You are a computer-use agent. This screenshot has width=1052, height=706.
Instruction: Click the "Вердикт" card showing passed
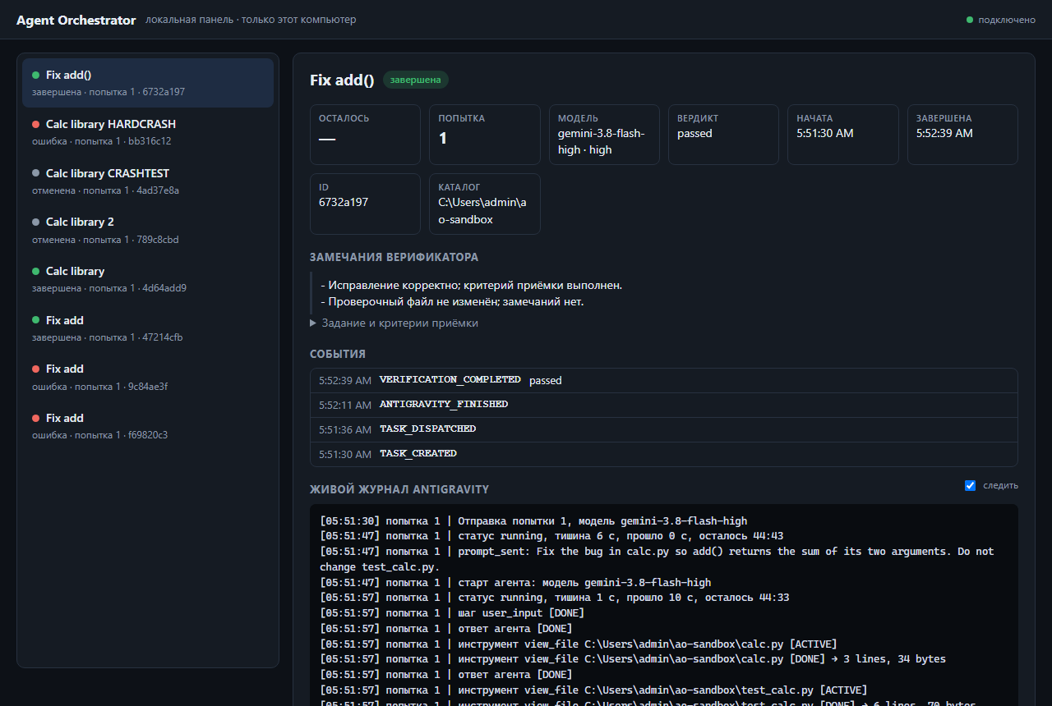[x=723, y=135]
